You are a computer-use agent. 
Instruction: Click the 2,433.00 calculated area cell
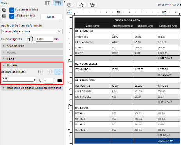pos(168,53)
